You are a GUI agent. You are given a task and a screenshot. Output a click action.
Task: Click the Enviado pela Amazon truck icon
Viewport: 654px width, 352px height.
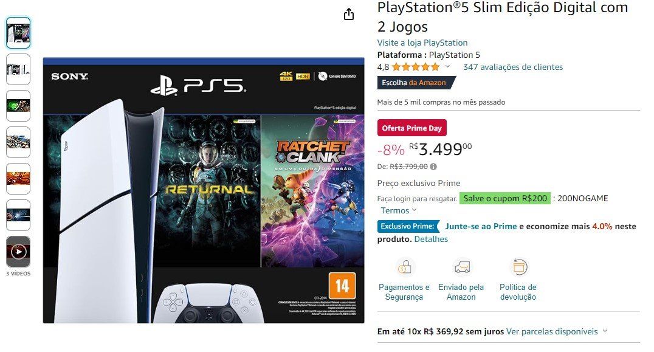pos(462,267)
